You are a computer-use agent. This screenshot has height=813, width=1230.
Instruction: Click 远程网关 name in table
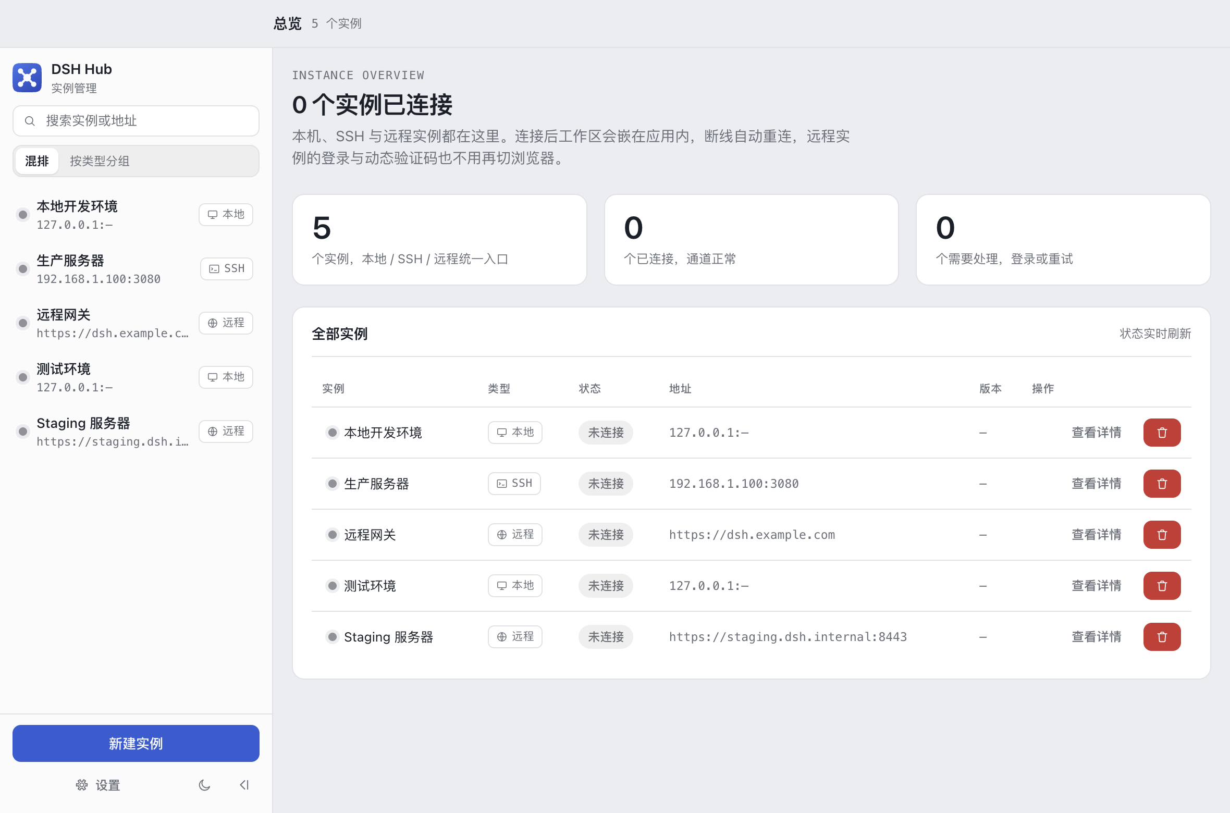click(x=370, y=535)
